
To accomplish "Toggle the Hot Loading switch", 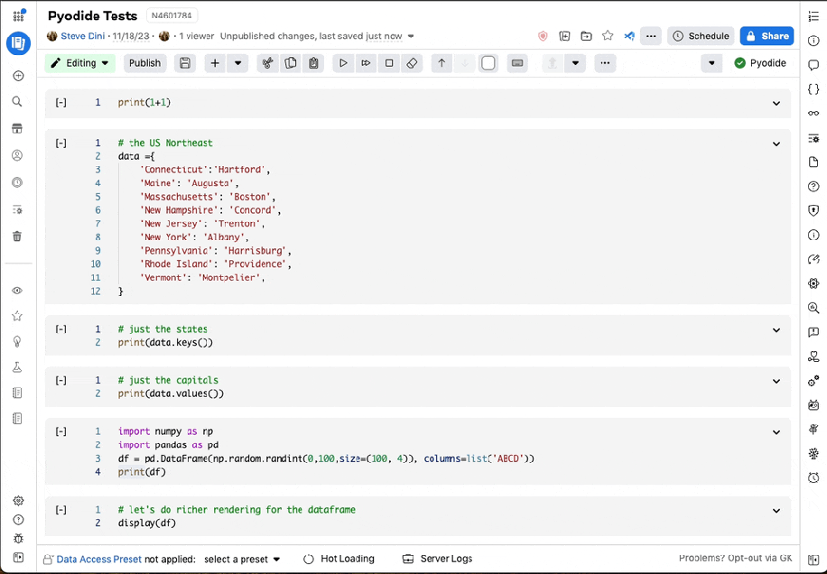I will [x=309, y=559].
